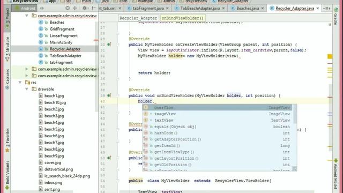Click the autocomplete popup scrollbar
This screenshot has width=343, height=193.
pos(295,114)
